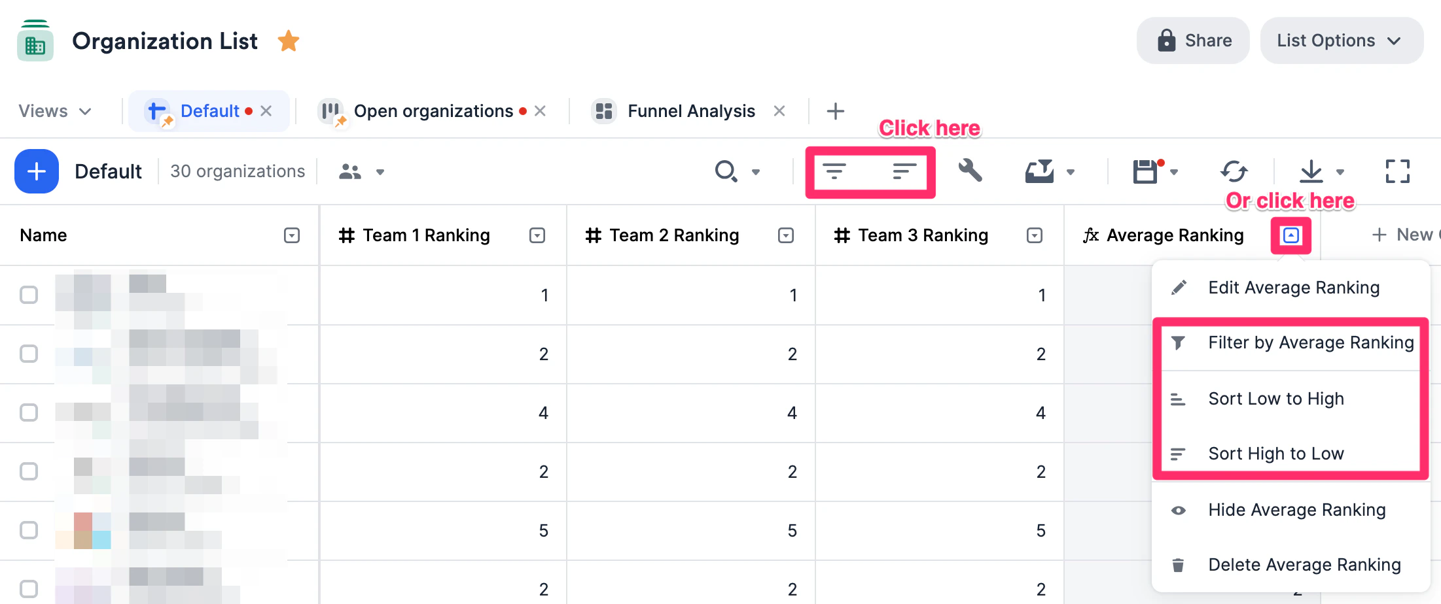Open the Views dropdown
The height and width of the screenshot is (604, 1441).
[x=55, y=111]
